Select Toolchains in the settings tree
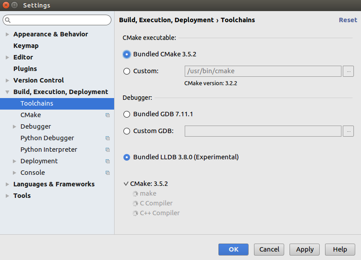 (x=57, y=103)
